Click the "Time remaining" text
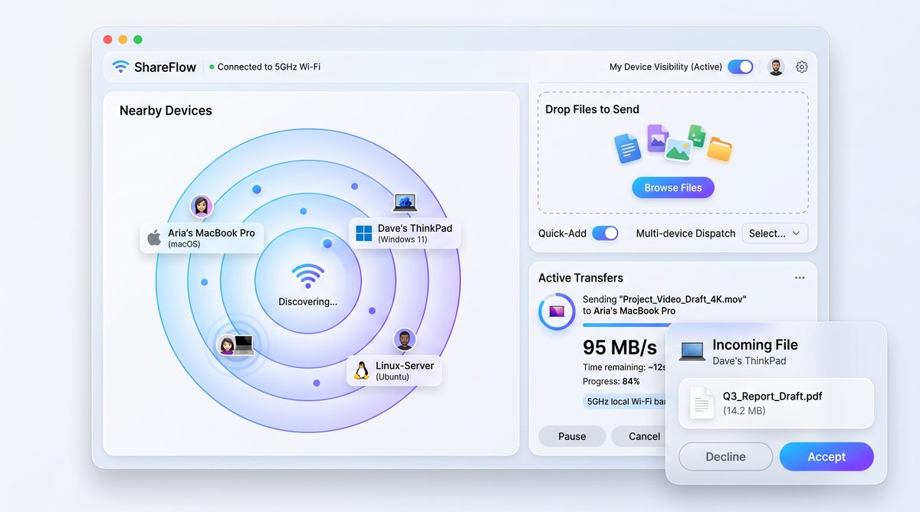This screenshot has width=920, height=512. (x=623, y=367)
